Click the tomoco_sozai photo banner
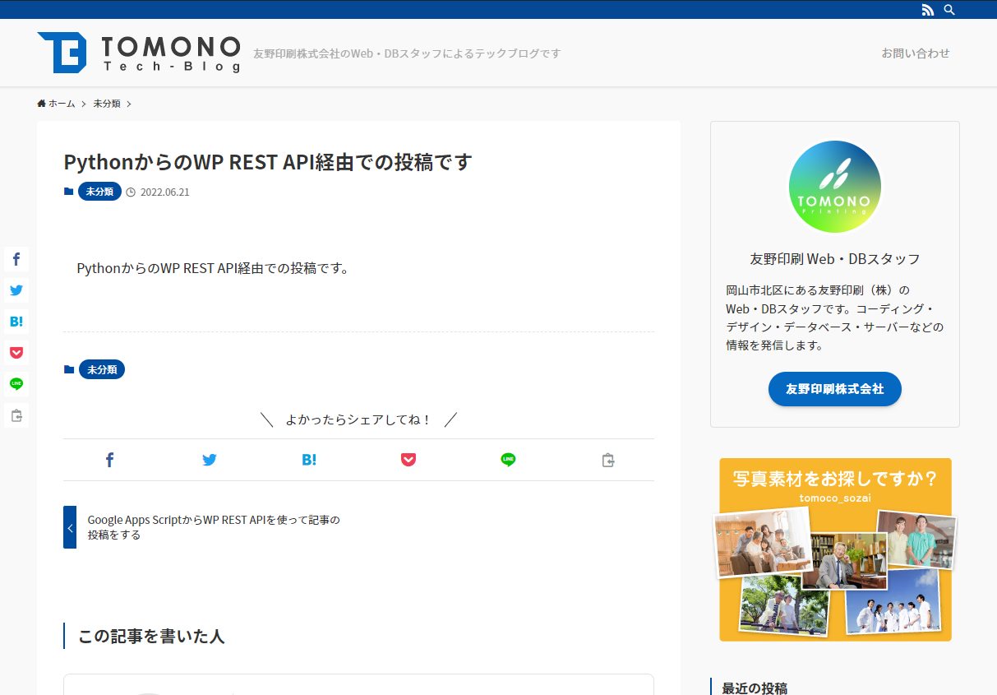The image size is (997, 695). [834, 549]
